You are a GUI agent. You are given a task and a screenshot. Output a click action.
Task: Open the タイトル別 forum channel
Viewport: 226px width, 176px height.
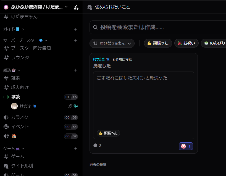click(22, 166)
